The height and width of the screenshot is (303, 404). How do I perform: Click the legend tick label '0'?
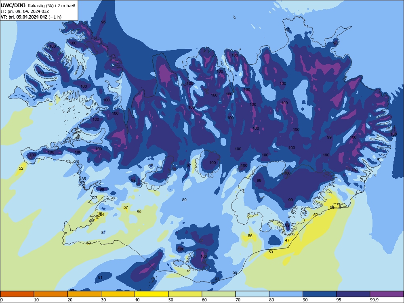[x=2, y=300]
